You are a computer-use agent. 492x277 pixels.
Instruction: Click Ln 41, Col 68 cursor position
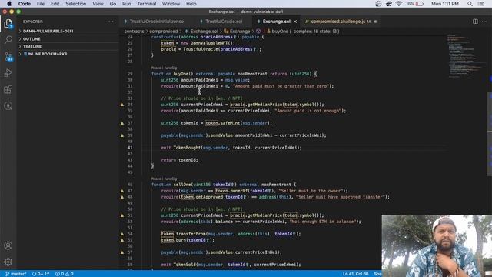(355, 274)
